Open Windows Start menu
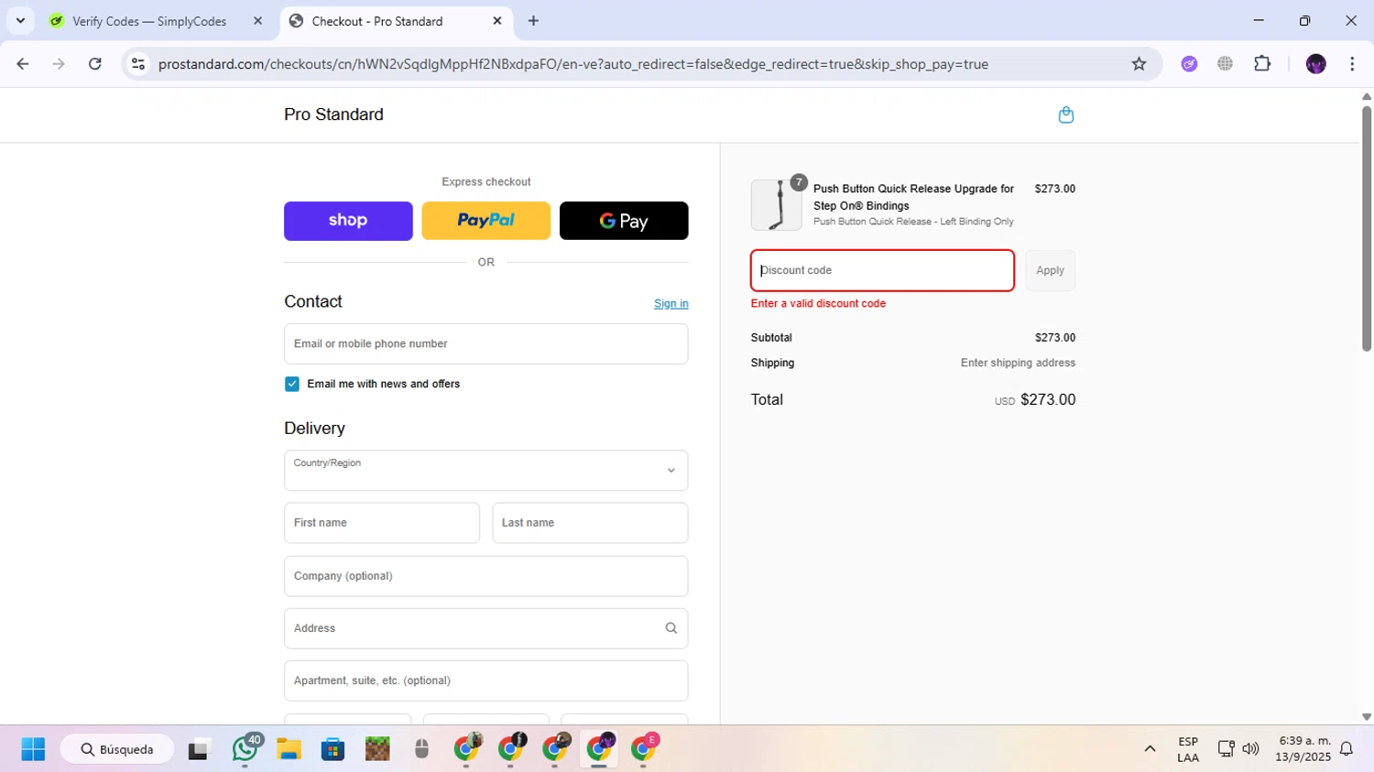The image size is (1374, 772). coord(33,749)
